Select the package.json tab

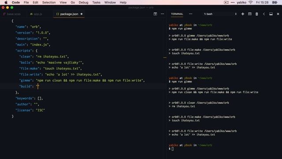pos(69,14)
